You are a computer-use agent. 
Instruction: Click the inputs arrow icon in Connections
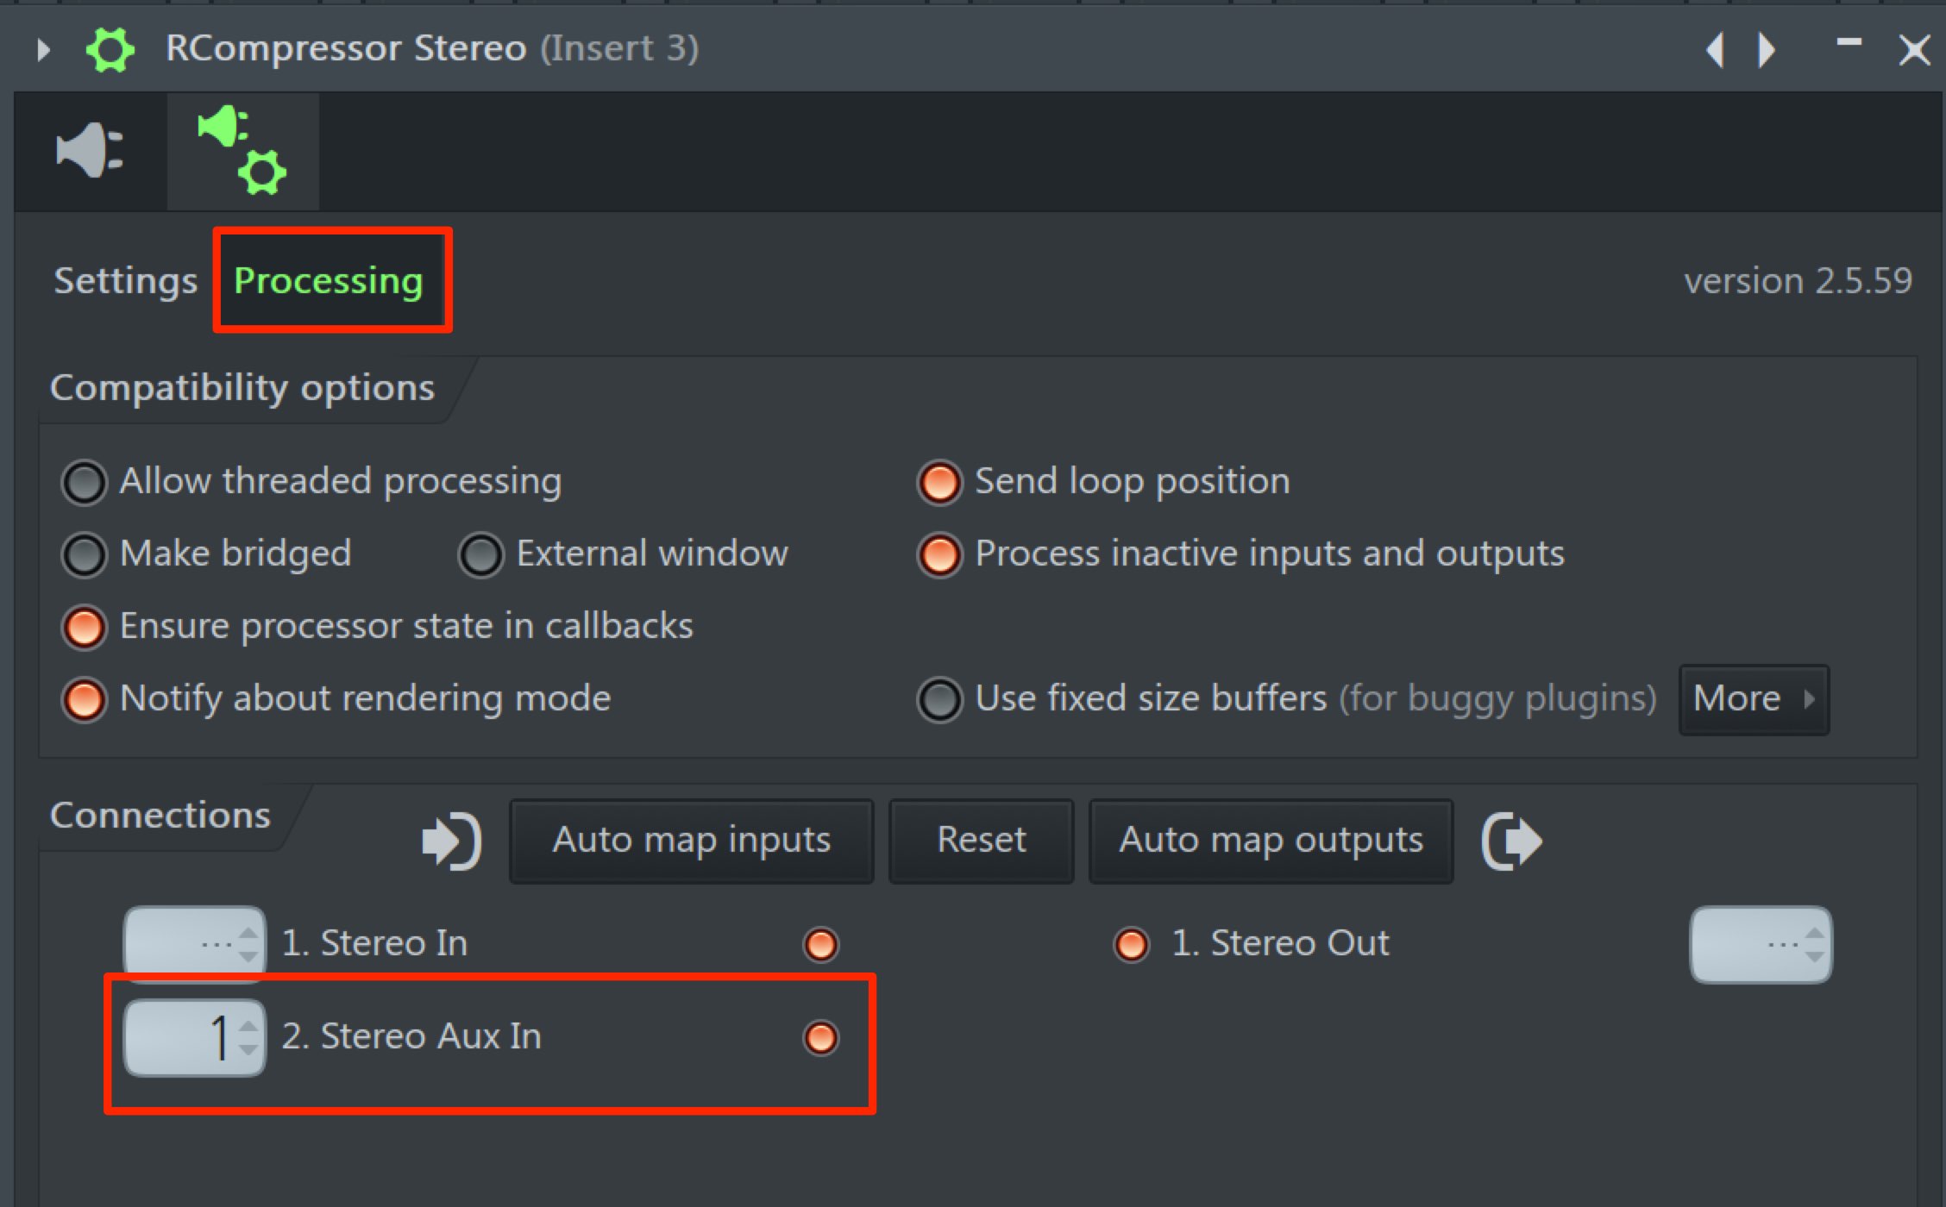coord(451,841)
